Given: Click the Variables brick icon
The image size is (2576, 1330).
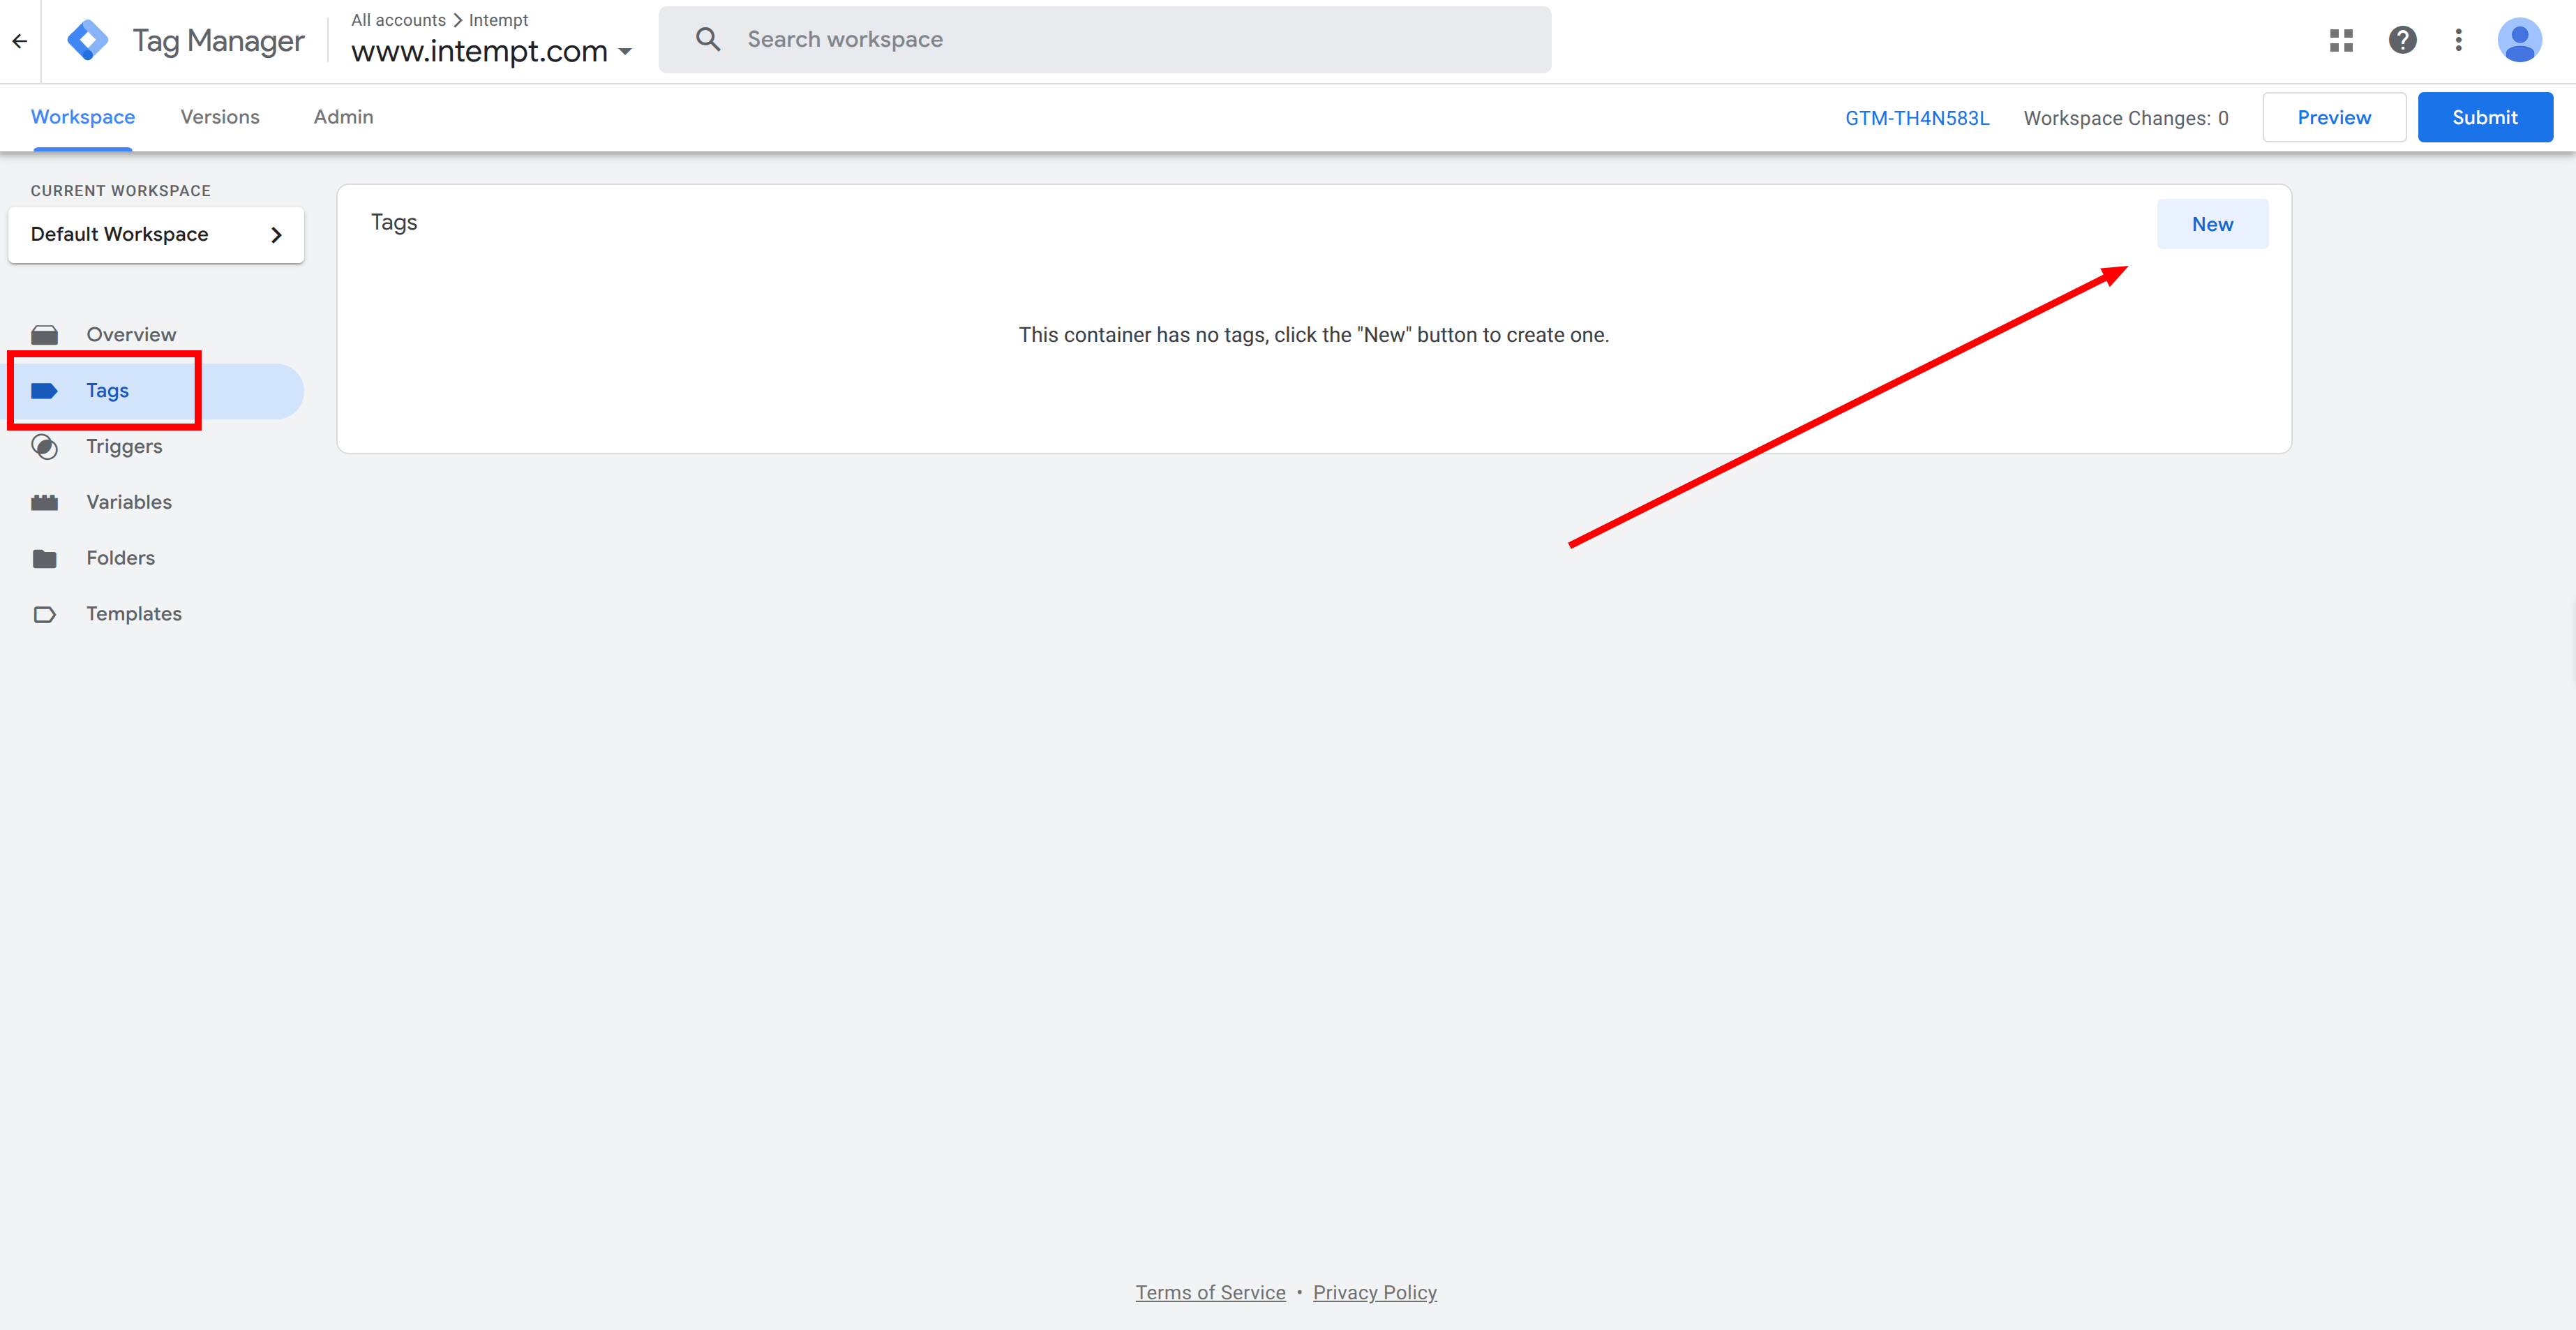Looking at the screenshot, I should coord(44,502).
